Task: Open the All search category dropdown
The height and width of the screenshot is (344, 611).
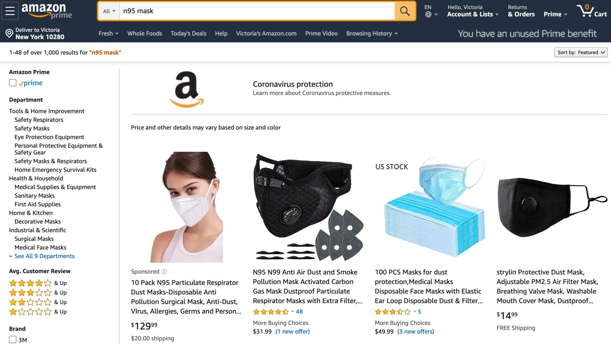Action: pos(109,11)
